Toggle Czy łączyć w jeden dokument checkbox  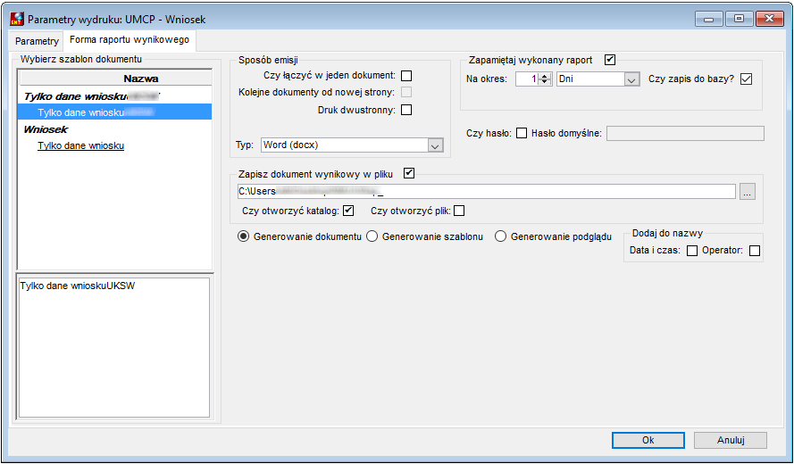click(x=406, y=76)
